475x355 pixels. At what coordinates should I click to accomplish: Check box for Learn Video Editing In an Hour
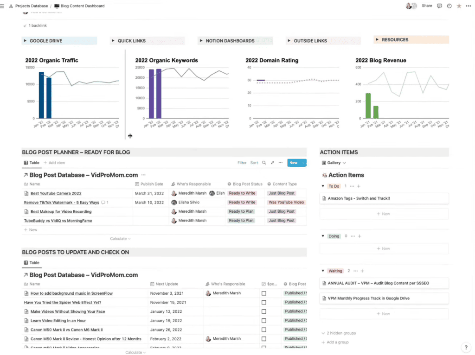(264, 321)
